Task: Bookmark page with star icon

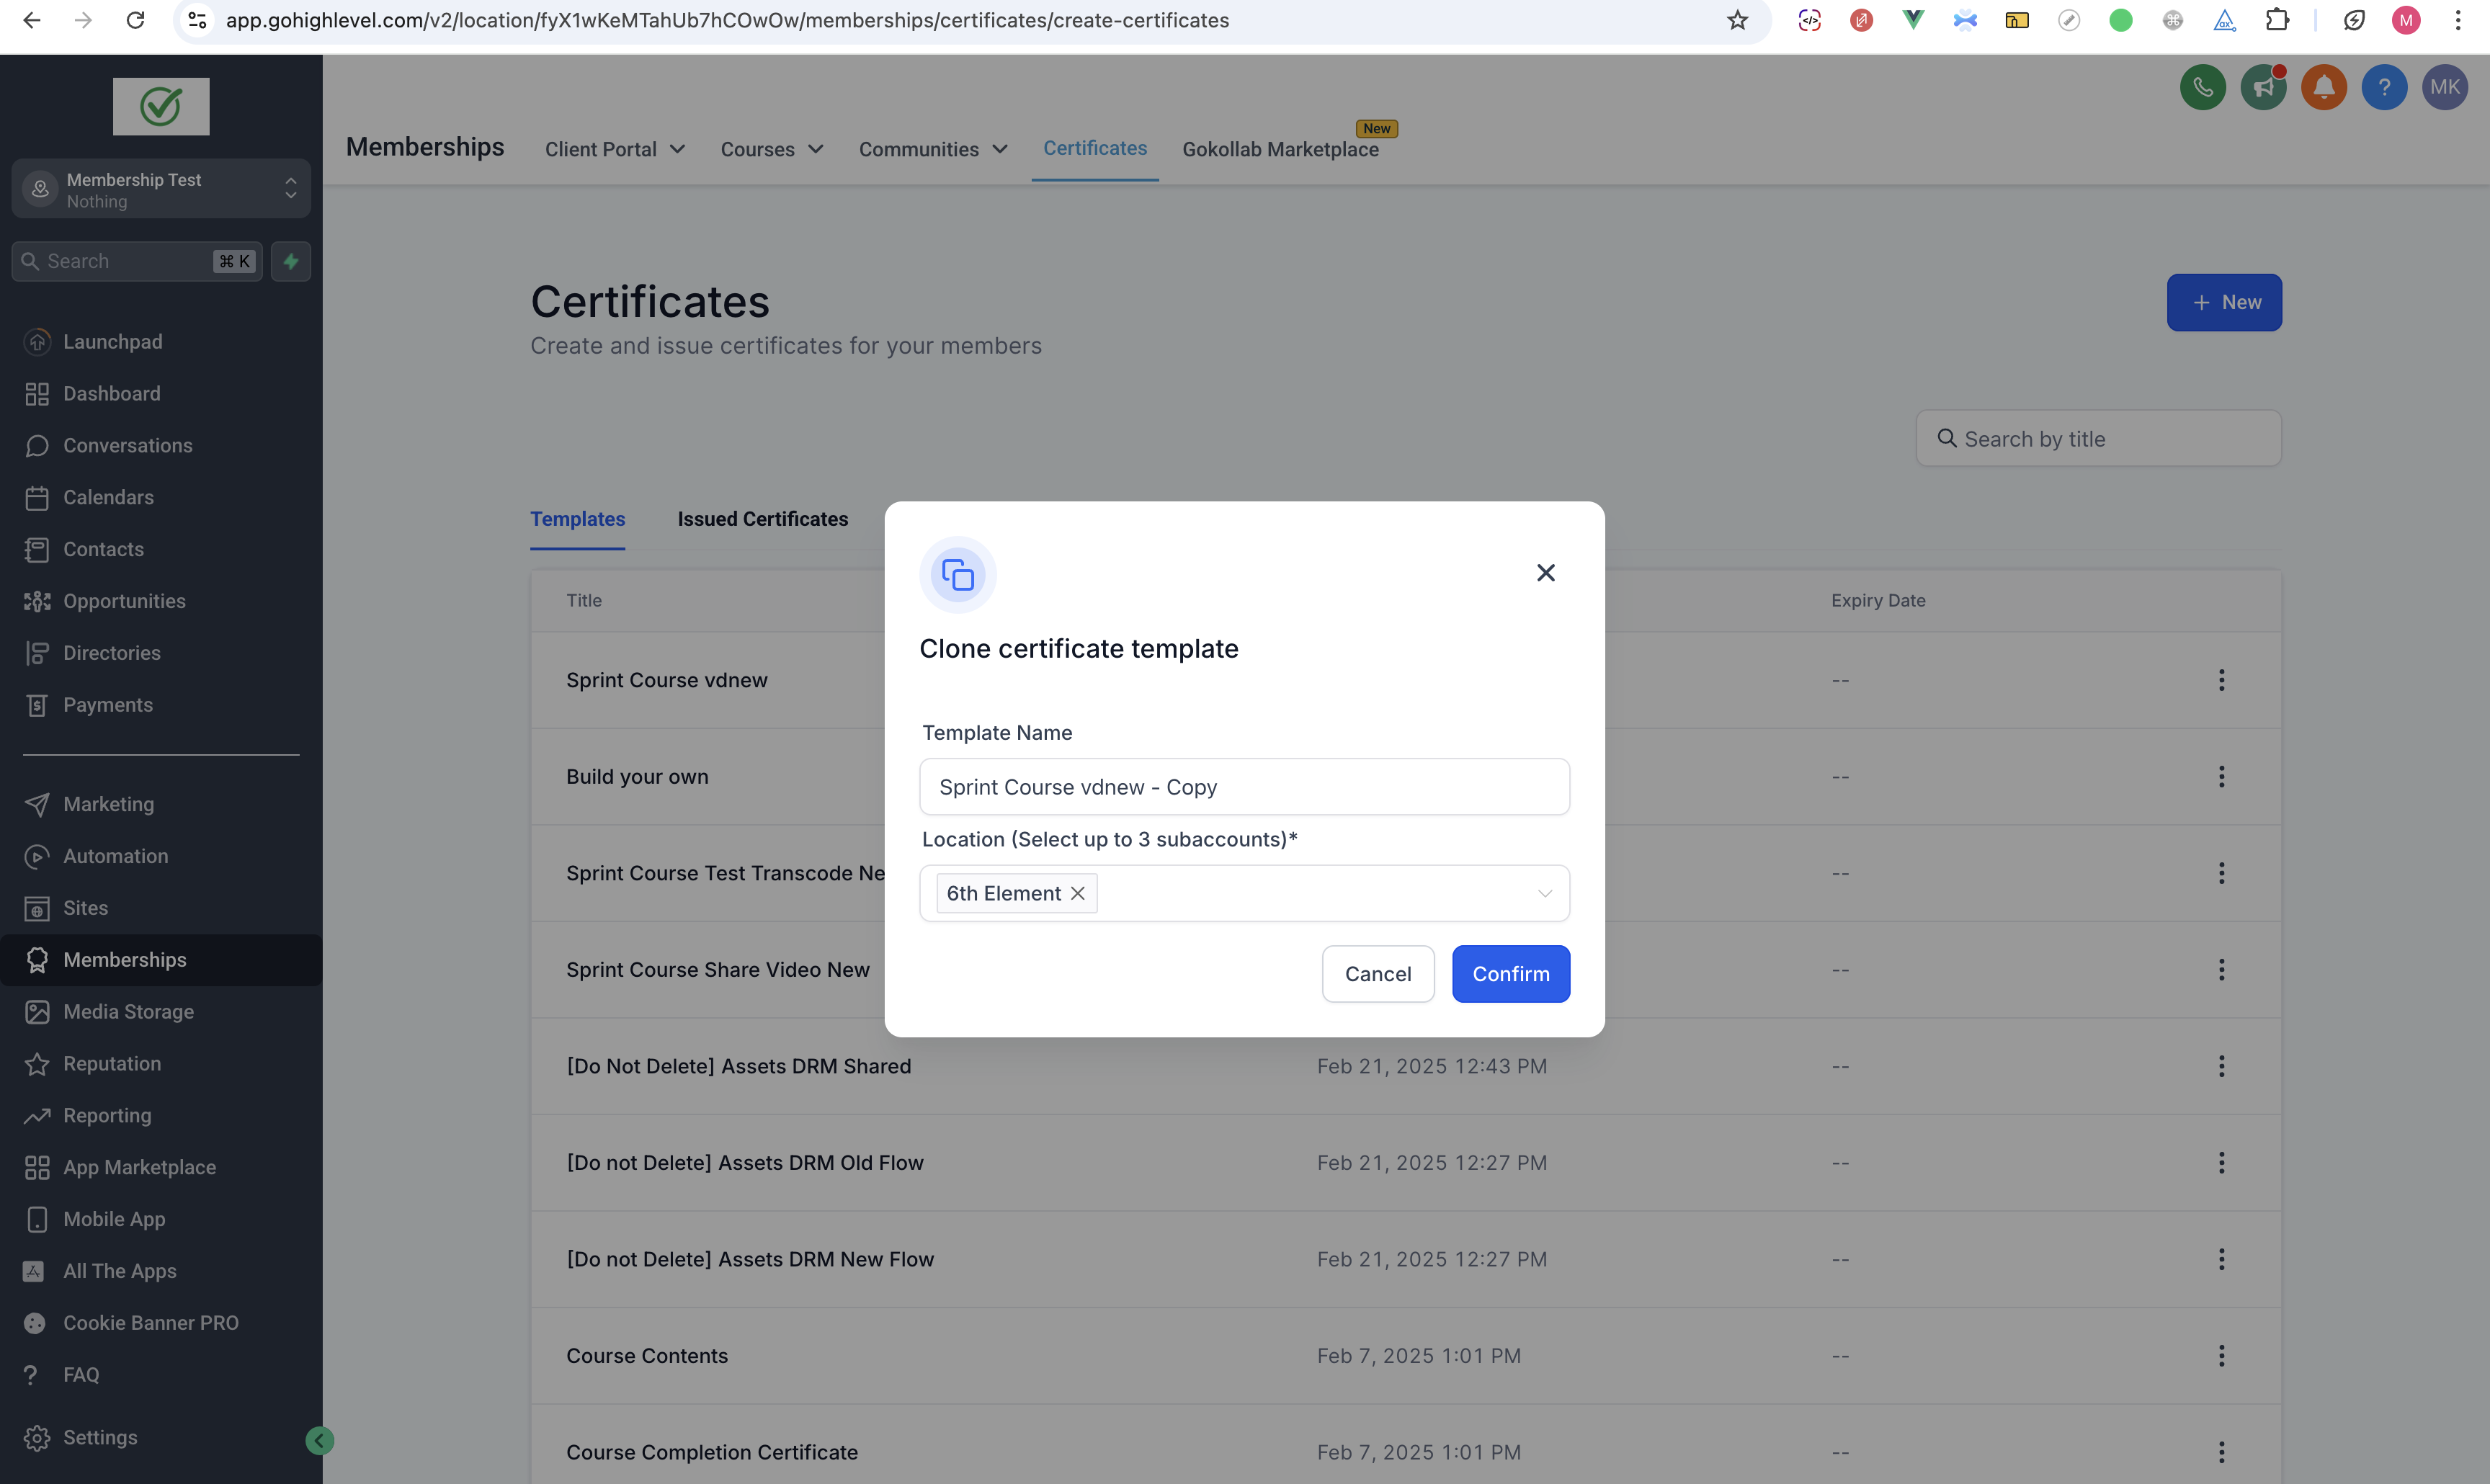Action: point(1737,20)
